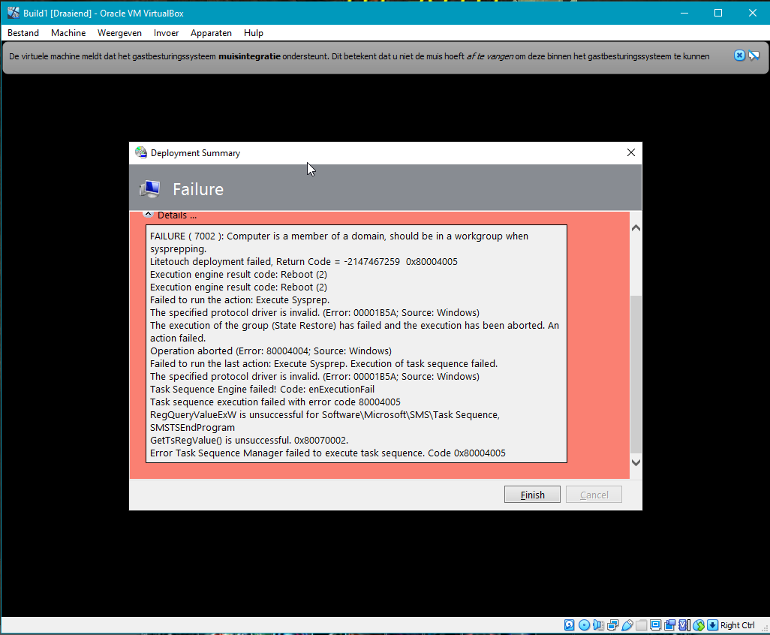
Task: Click the 'Error Task Sequence Manager failed' line
Action: click(x=327, y=453)
